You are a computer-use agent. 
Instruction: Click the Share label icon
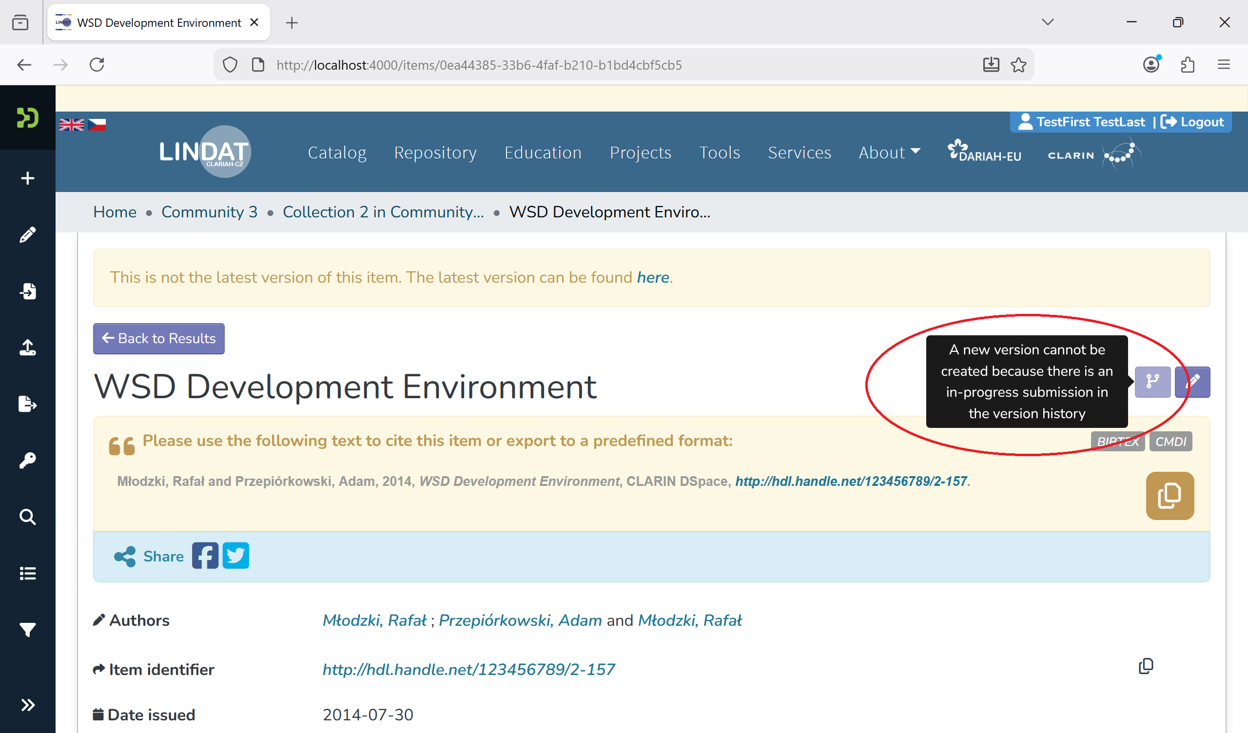coord(125,556)
